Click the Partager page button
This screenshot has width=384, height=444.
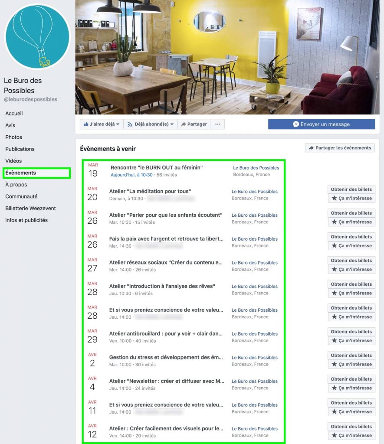coord(194,124)
